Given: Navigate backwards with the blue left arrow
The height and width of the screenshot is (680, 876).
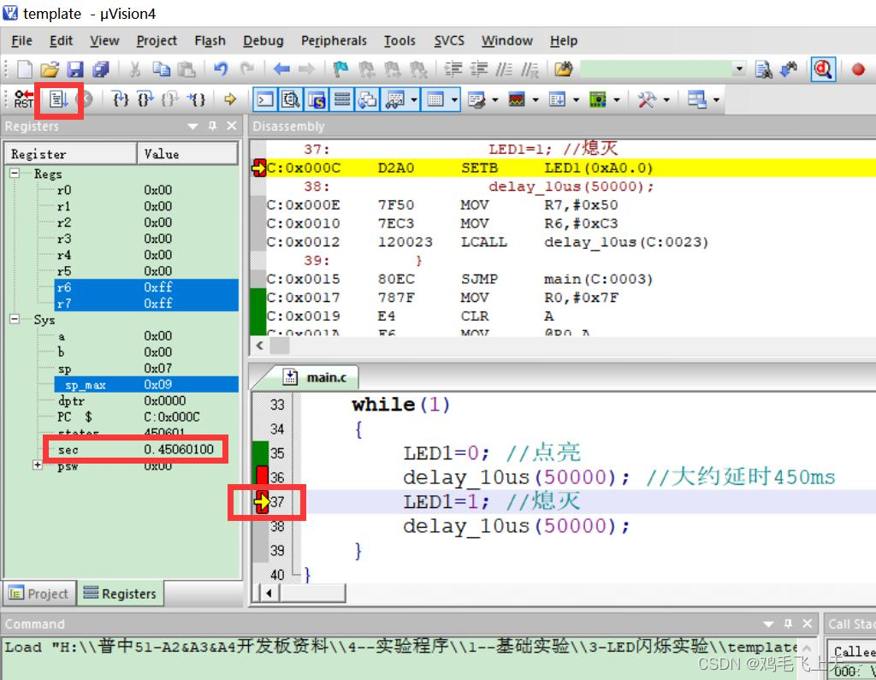Looking at the screenshot, I should (281, 69).
